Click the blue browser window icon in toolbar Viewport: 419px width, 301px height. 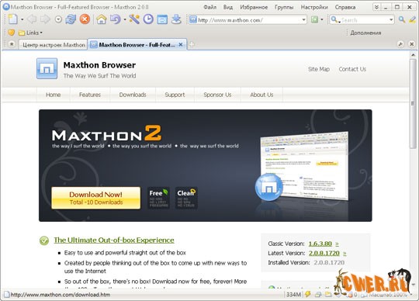[x=162, y=19]
